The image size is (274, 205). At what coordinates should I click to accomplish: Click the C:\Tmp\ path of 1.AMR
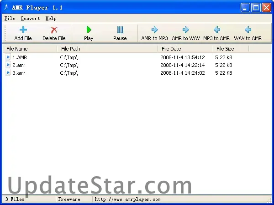tap(69, 57)
